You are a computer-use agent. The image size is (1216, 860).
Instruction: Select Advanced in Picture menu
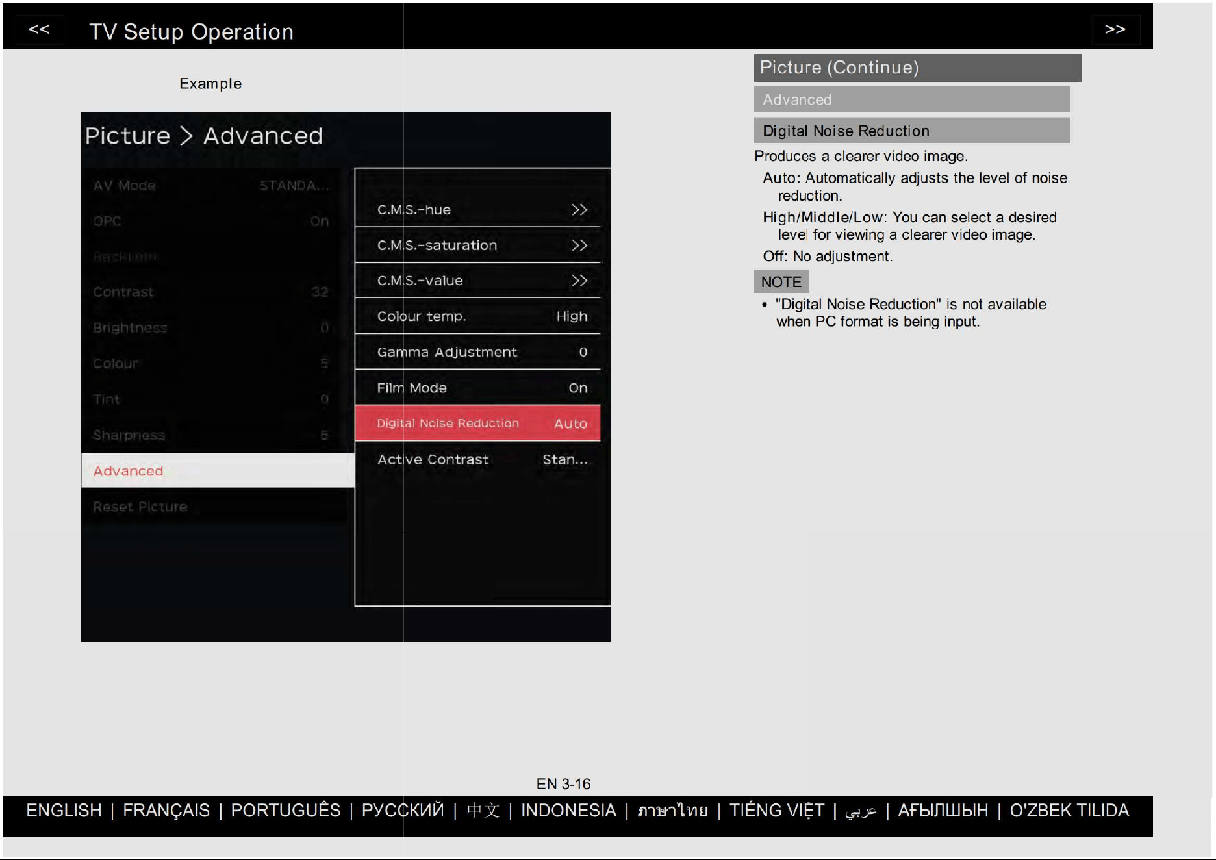pyautogui.click(x=218, y=470)
